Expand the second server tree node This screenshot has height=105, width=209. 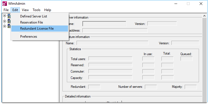4,21
